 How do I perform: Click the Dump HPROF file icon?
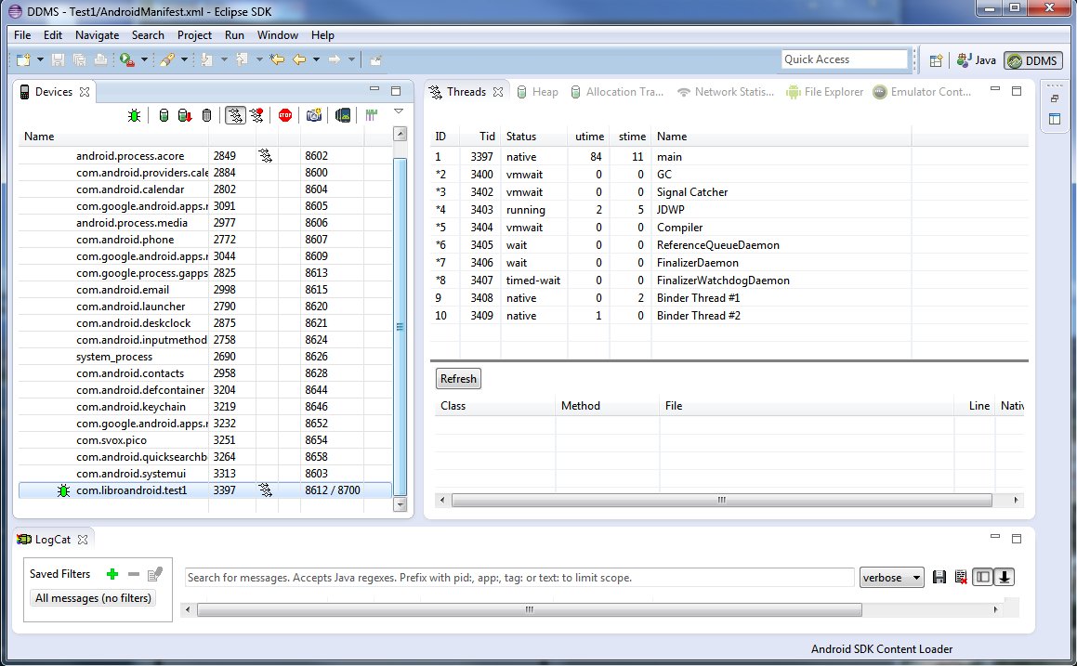click(x=184, y=115)
